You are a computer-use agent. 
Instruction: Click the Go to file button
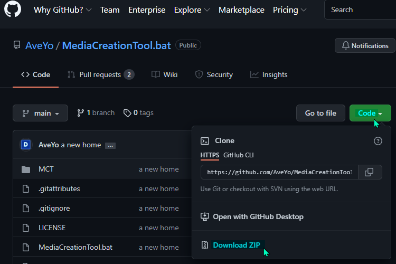tap(320, 113)
